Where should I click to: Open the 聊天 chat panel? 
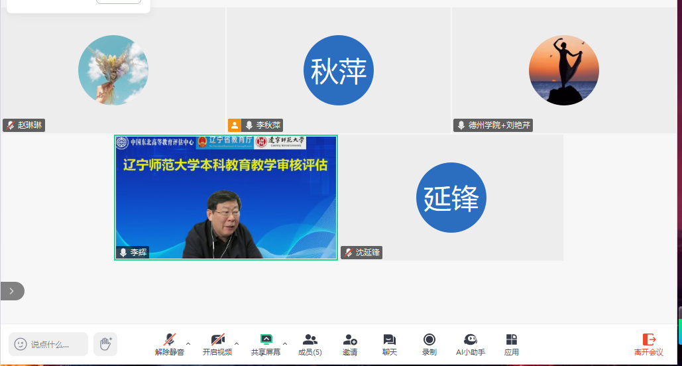(x=390, y=344)
